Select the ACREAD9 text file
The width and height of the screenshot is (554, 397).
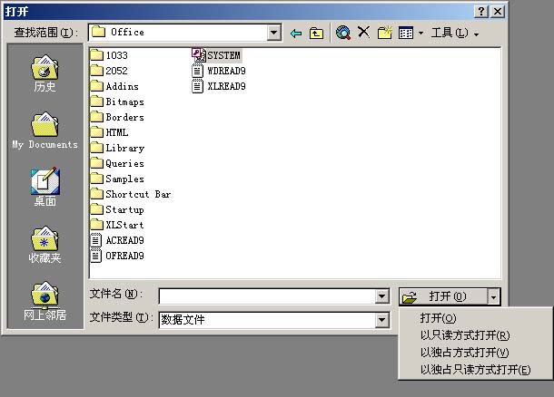pos(117,240)
